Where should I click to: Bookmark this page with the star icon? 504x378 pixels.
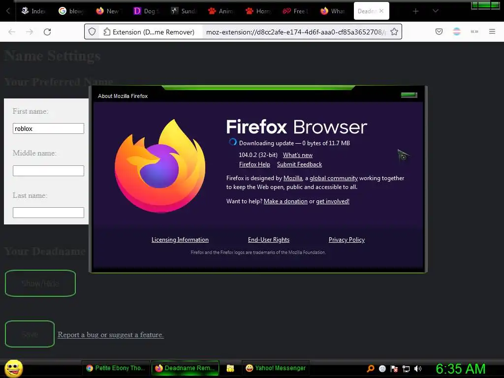[x=394, y=32]
